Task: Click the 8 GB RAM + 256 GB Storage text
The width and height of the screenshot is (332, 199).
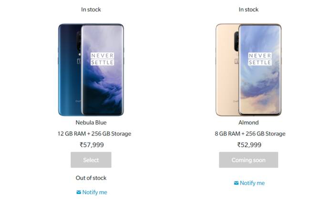Action: [x=248, y=134]
